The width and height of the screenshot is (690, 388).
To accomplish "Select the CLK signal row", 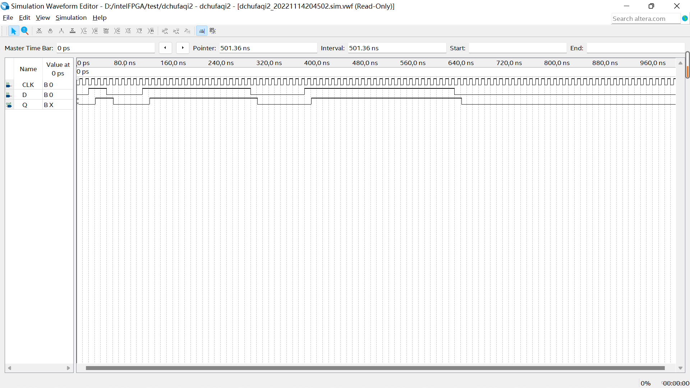I will (39, 85).
